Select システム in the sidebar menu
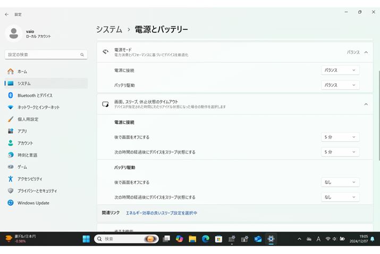This screenshot has height=254, width=380. tap(24, 84)
